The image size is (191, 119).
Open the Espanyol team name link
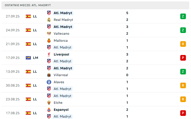click(61, 110)
